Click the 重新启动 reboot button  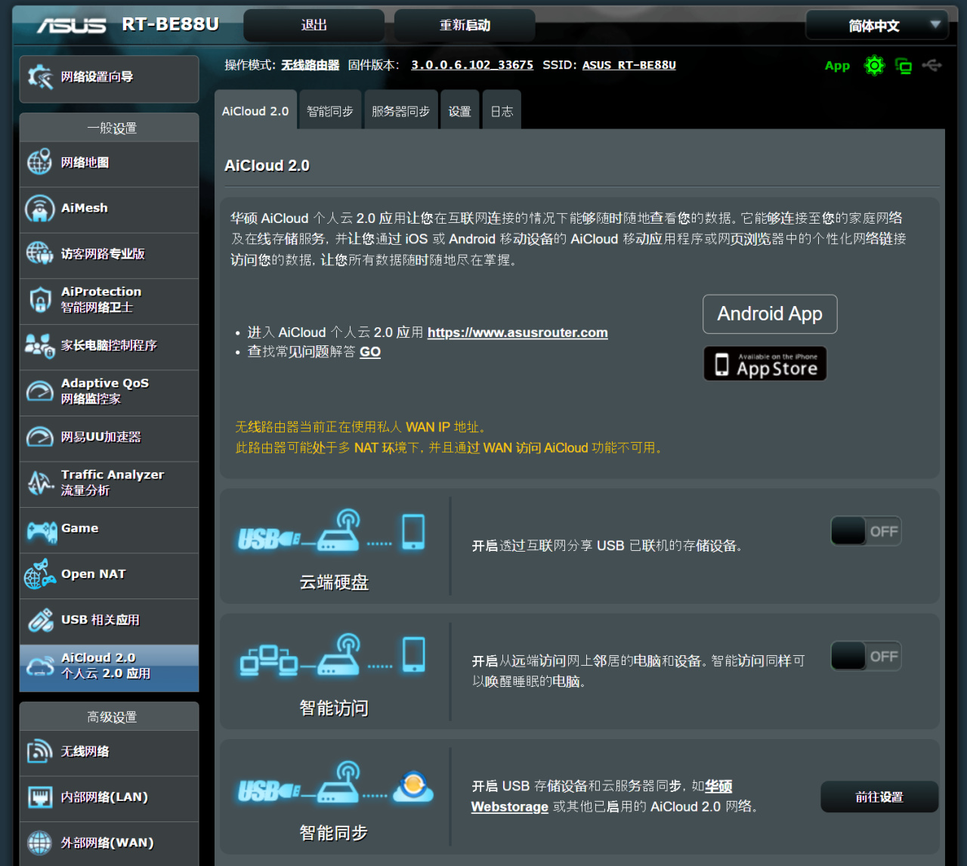(465, 26)
